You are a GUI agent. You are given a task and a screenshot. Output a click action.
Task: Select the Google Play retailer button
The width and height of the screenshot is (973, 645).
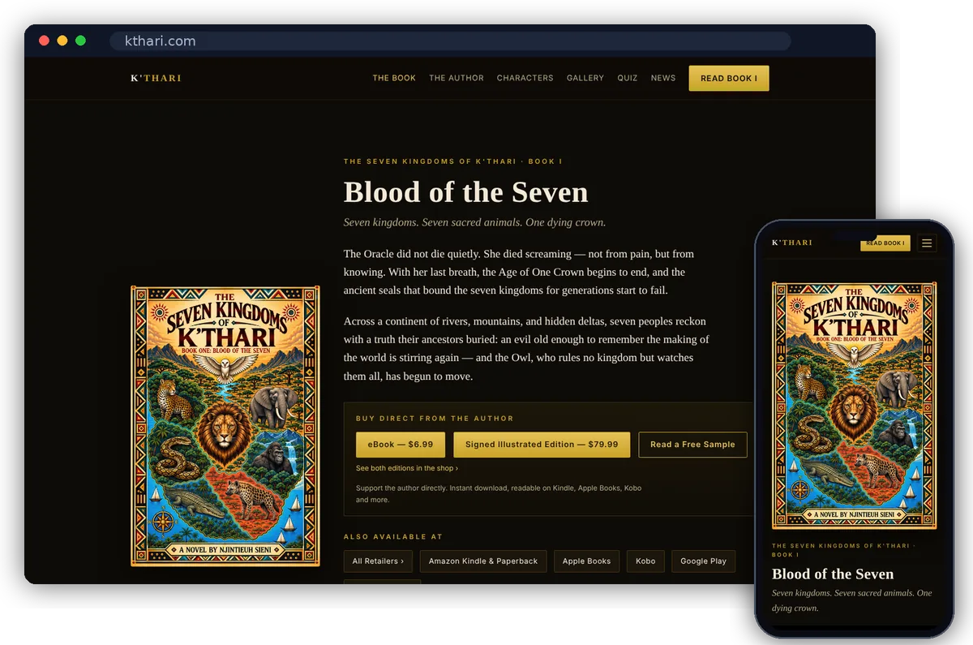[x=703, y=561]
